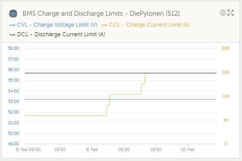Click the 200 right axis label

click(226, 48)
